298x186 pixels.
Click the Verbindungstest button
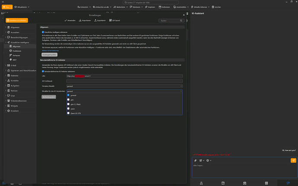point(49,97)
